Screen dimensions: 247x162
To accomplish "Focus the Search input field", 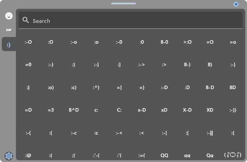I will [x=130, y=20].
